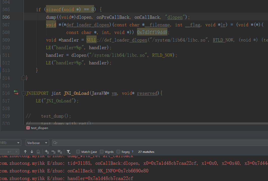Click line number 513 in the gutter
The width and height of the screenshot is (268, 181).
[6, 70]
